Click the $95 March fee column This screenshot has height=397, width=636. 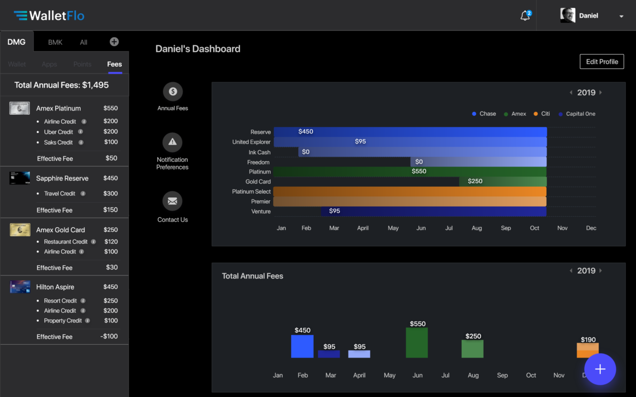(x=329, y=354)
